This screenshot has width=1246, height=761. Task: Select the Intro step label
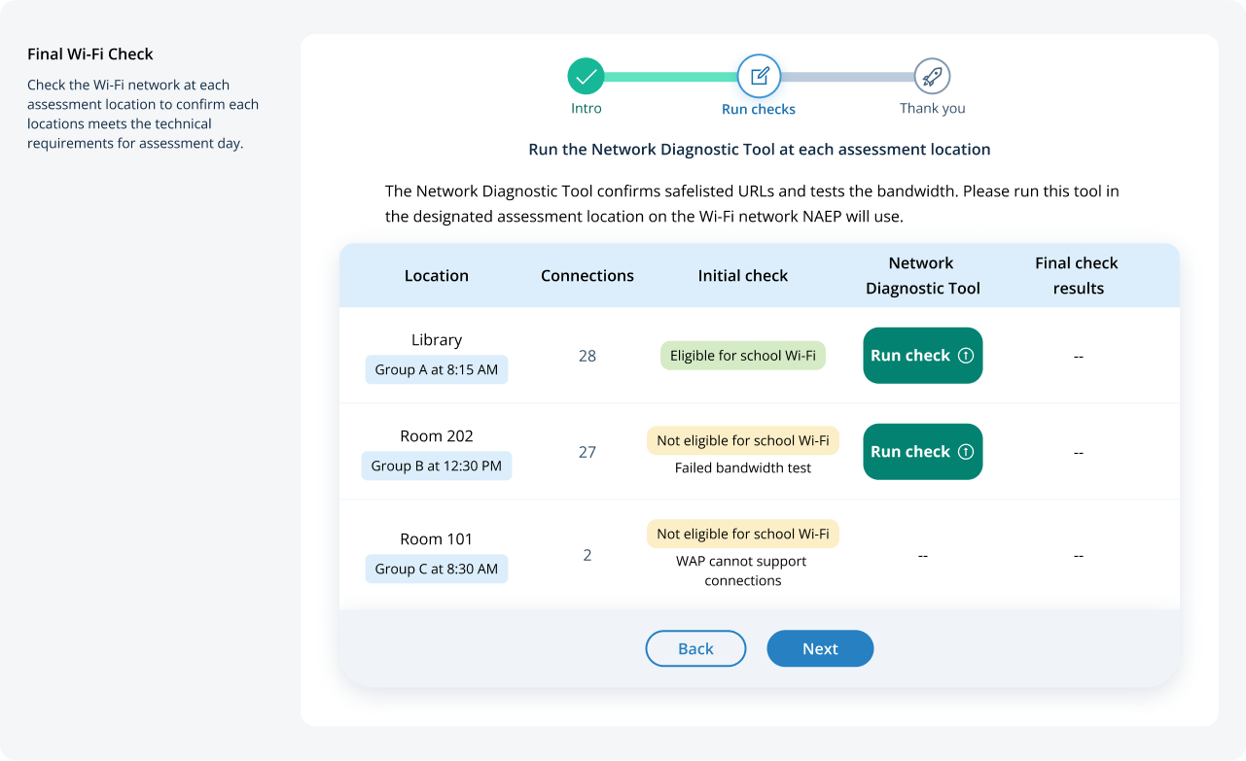coord(587,109)
